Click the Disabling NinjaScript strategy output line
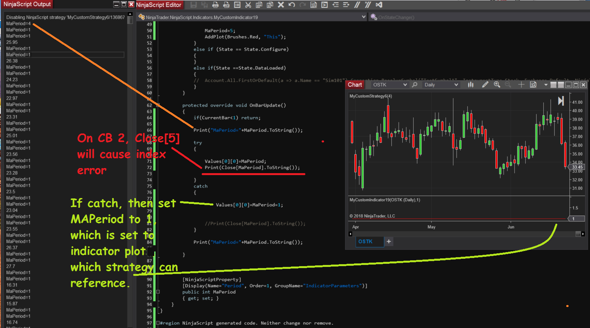Screen dimensions: 590x328 pyautogui.click(x=65, y=18)
